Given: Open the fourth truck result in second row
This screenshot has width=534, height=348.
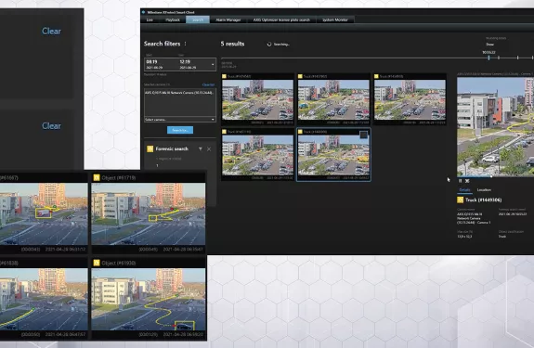Looking at the screenshot, I should coord(257,155).
